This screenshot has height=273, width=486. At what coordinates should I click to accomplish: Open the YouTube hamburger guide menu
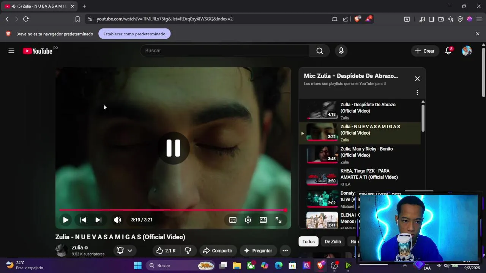[11, 51]
